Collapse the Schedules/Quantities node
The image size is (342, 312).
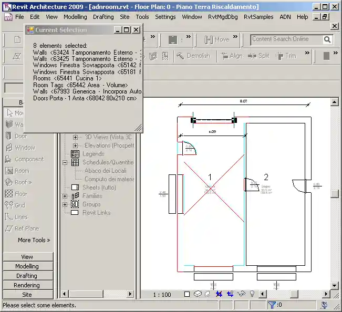tap(65, 162)
